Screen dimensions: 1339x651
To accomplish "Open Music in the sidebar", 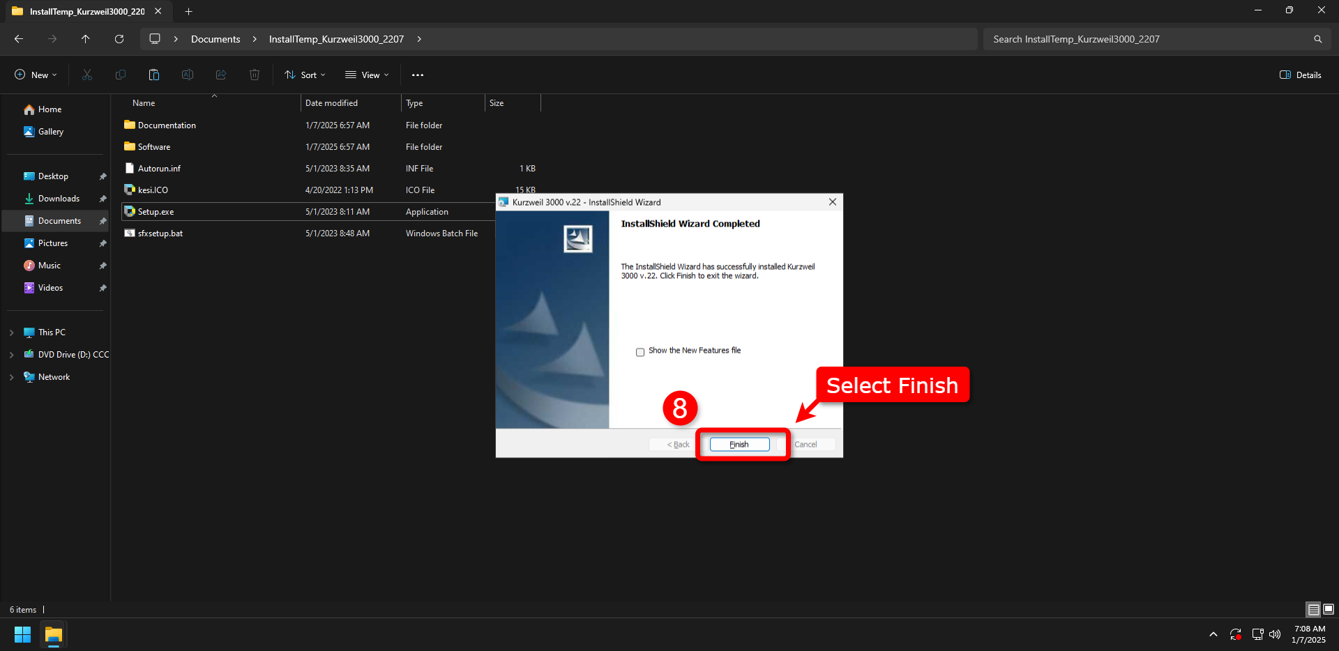I will click(x=49, y=266).
